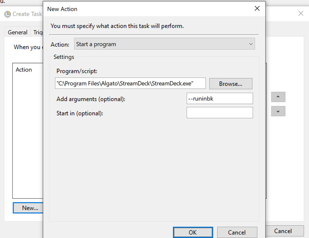309x238 pixels.
Task: Click the Start in (optional) field
Action: click(x=219, y=113)
